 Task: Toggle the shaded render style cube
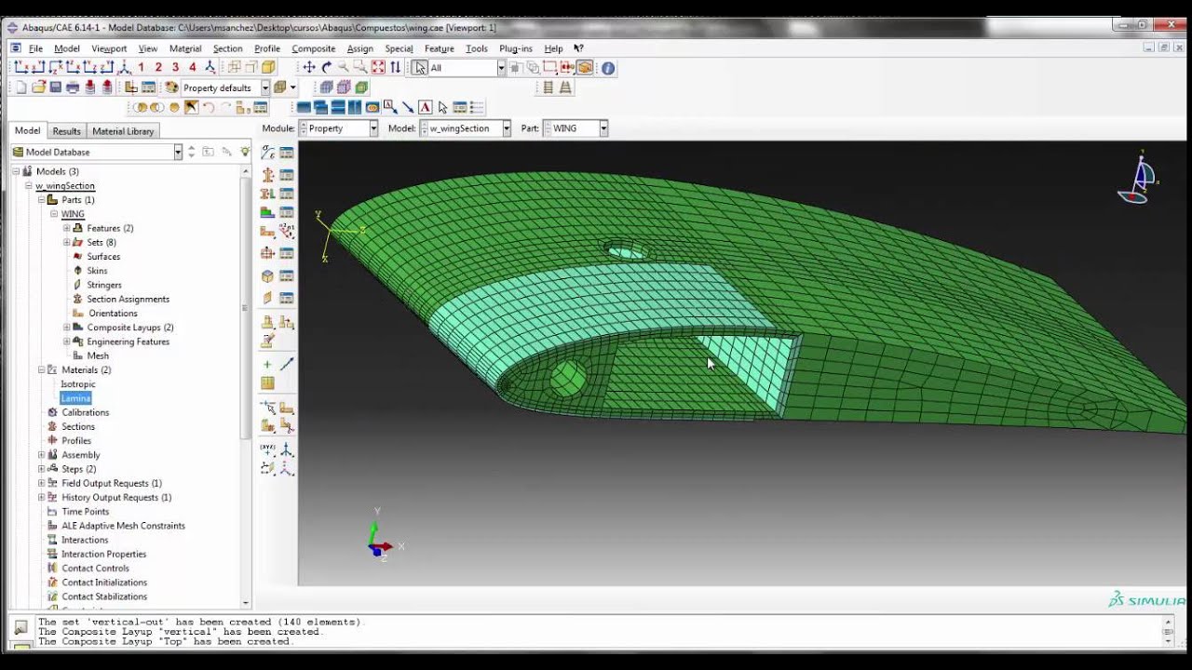(268, 67)
